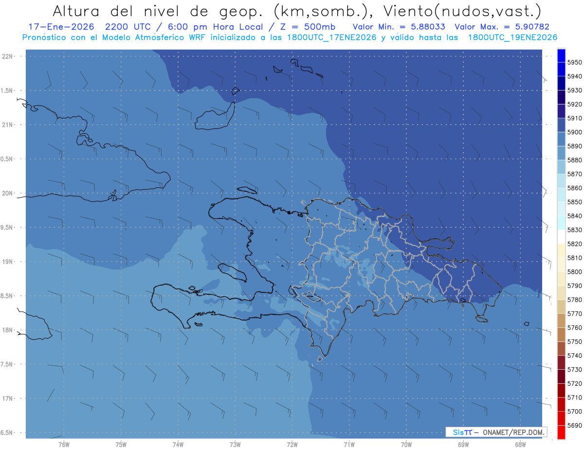Pick the bright blue legend color above 5950
Image resolution: width=584 pixels, height=451 pixels.
coord(561,55)
